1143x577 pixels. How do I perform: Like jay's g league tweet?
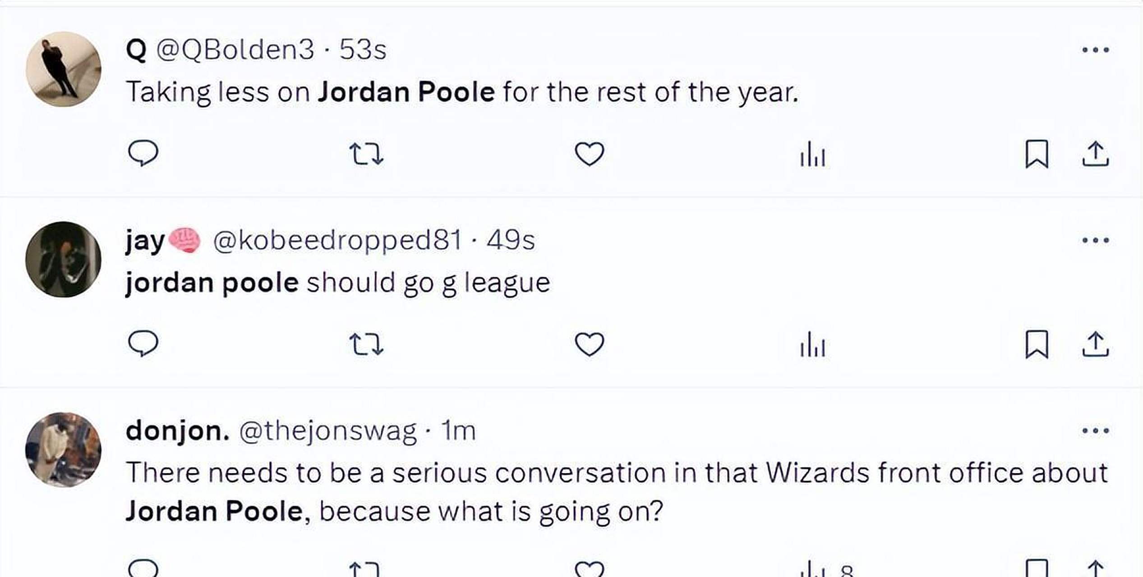pyautogui.click(x=589, y=344)
